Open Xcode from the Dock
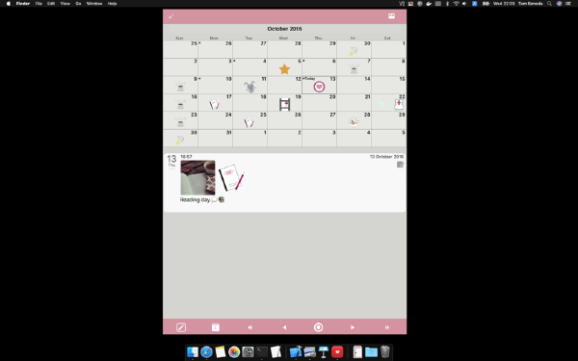Viewport: 578px width, 361px height. click(296, 351)
